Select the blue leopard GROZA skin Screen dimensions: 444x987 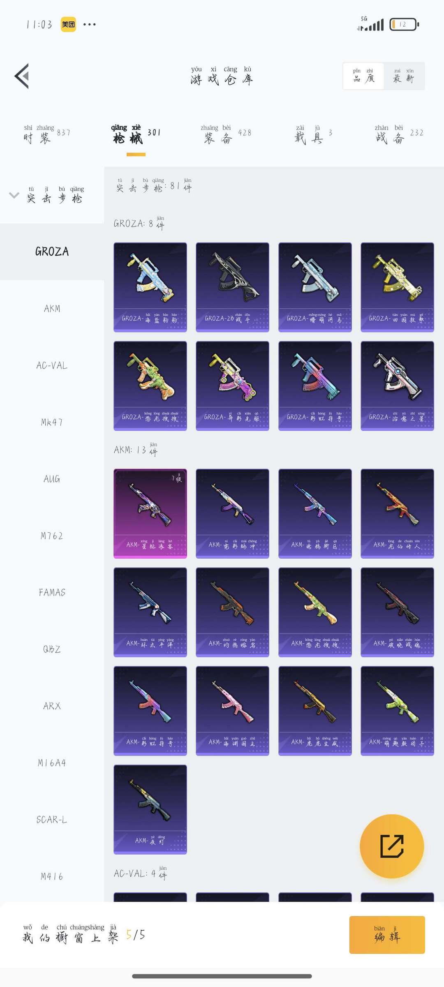click(150, 287)
